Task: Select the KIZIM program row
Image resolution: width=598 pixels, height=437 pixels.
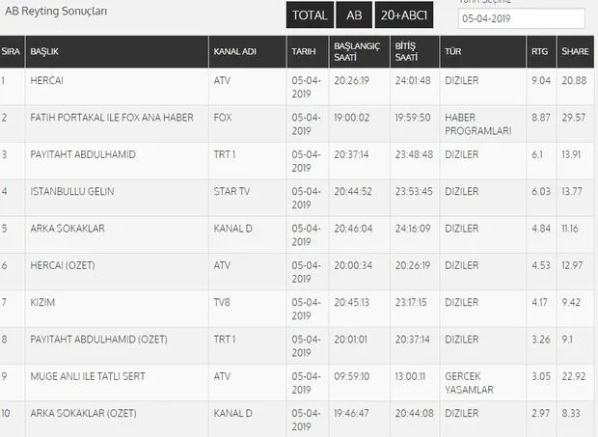Action: coord(43,302)
